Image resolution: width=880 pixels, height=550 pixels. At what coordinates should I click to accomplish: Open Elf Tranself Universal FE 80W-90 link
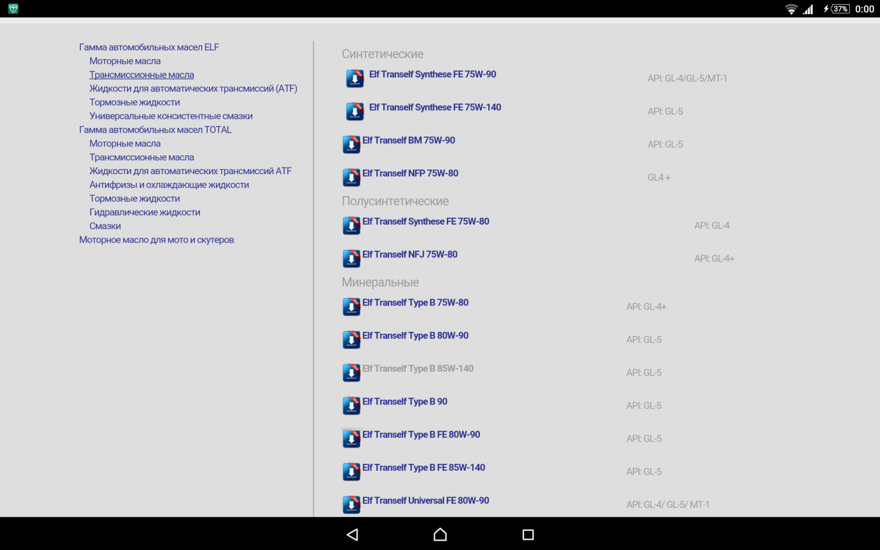click(425, 500)
